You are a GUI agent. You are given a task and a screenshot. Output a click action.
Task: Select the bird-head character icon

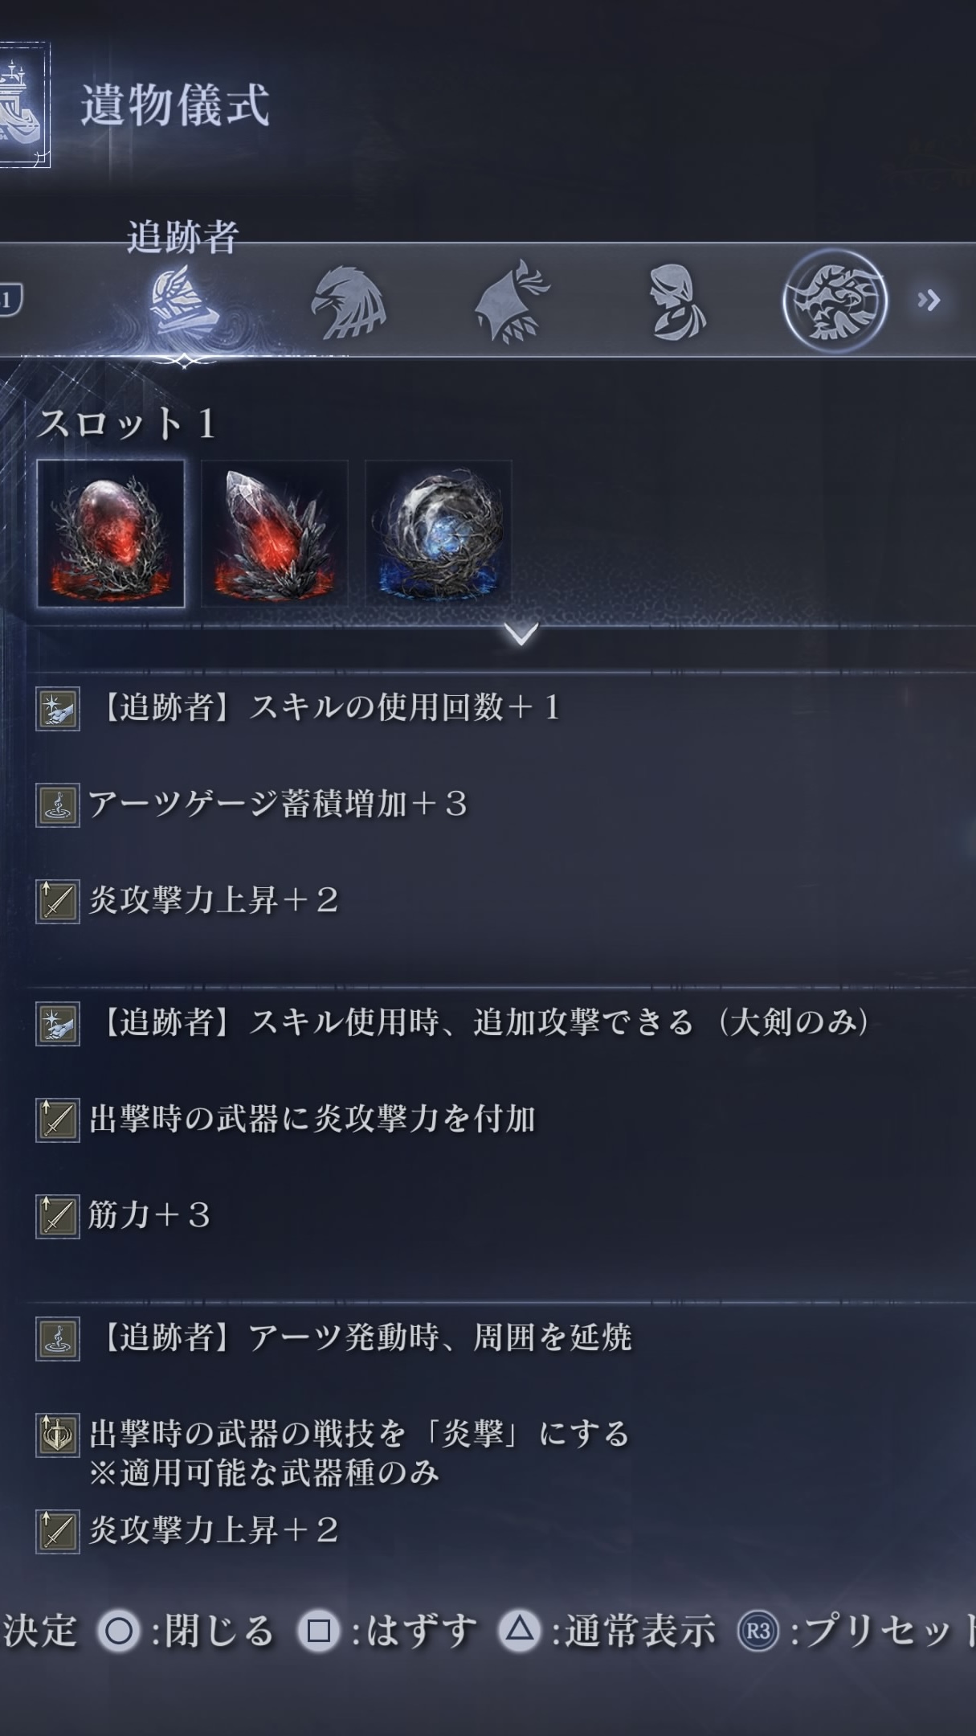[349, 302]
